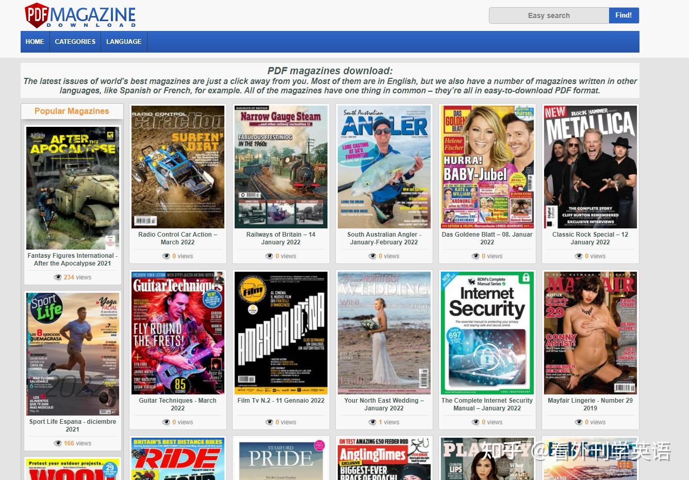Follow 'Film Tv N.2 - 11 Gennaio 2022' link
This screenshot has width=689, height=480.
pos(281,401)
